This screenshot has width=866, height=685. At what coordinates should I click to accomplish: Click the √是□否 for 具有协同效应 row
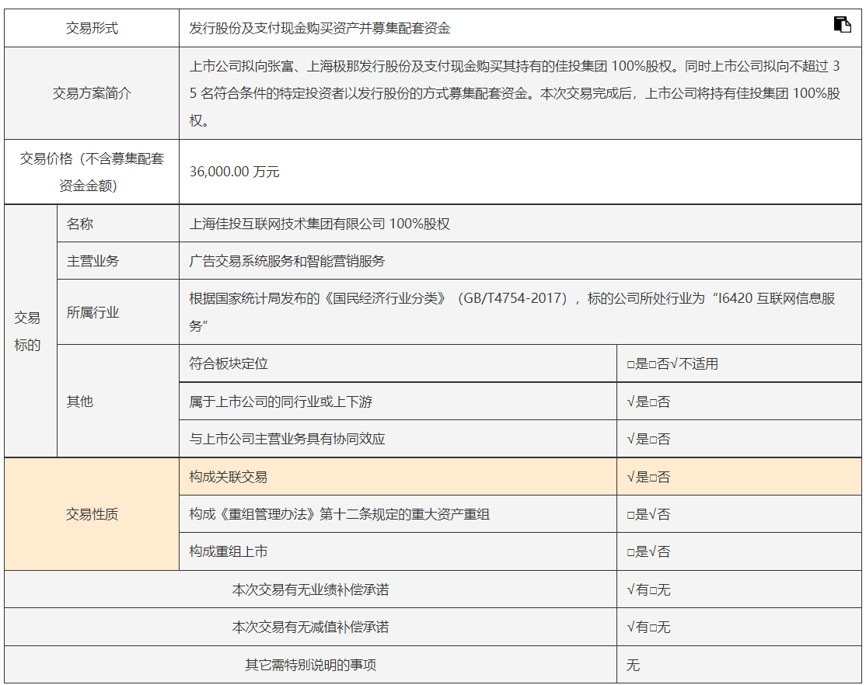[x=648, y=439]
